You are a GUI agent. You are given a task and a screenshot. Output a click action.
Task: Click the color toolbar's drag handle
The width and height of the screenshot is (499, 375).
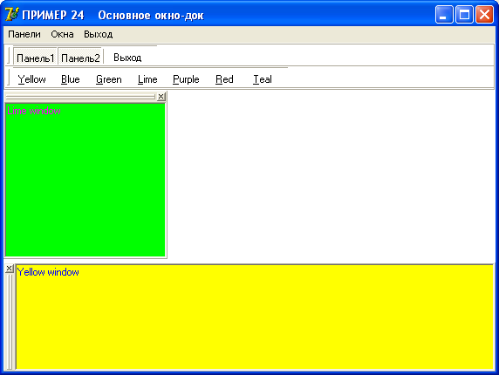[x=9, y=78]
